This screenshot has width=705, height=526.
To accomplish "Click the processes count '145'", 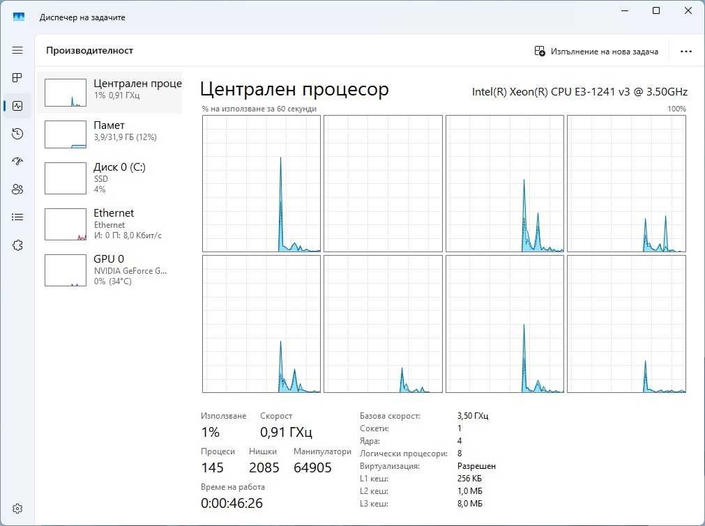I will pos(212,467).
